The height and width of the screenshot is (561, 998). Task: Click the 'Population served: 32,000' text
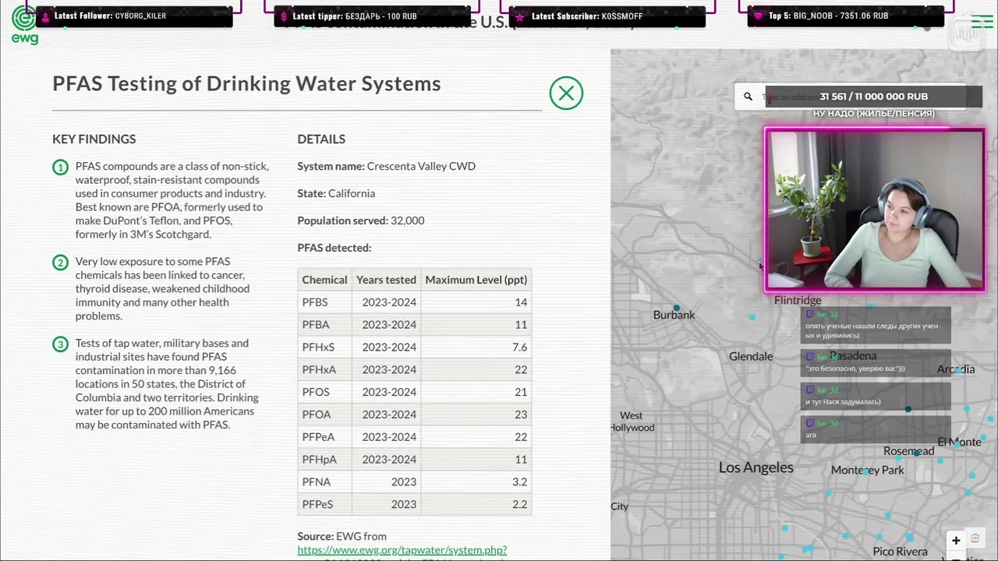(361, 221)
